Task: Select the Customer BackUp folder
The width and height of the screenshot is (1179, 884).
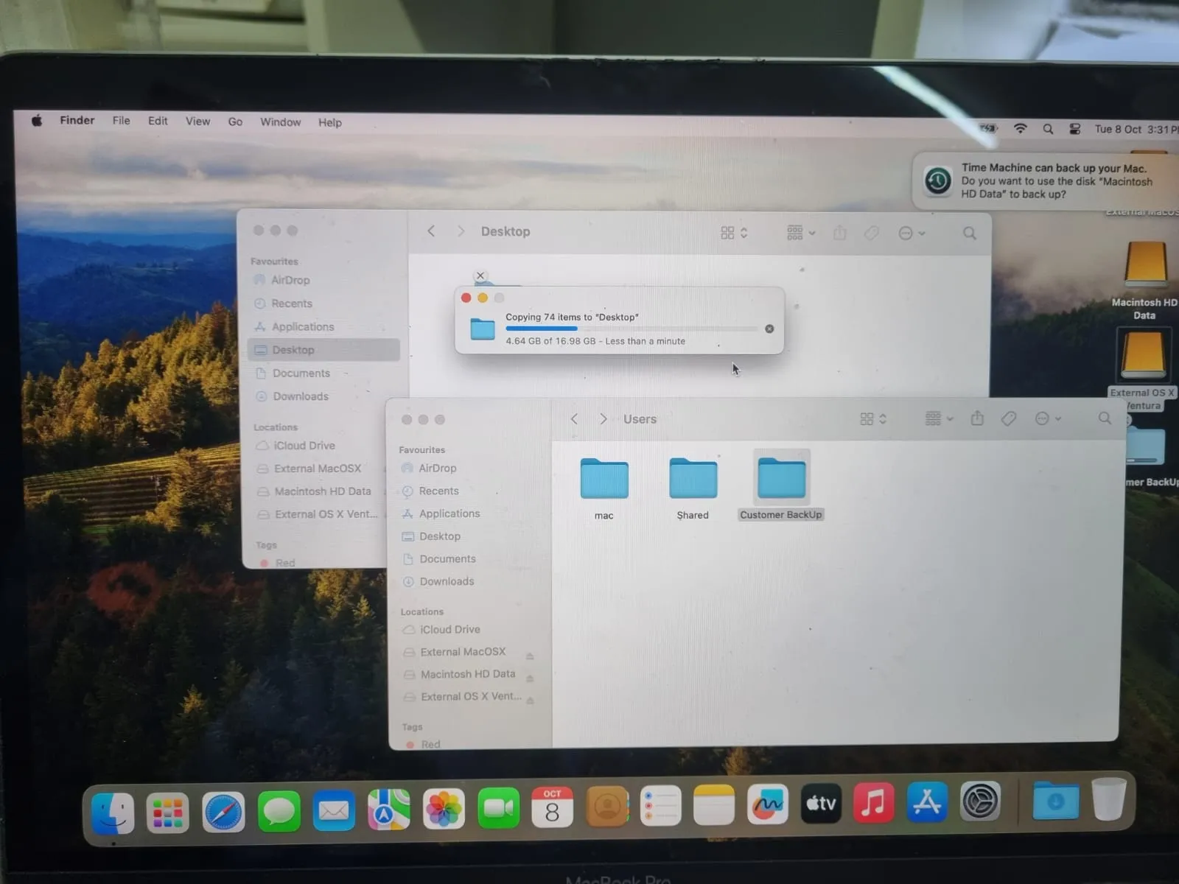Action: pos(781,479)
